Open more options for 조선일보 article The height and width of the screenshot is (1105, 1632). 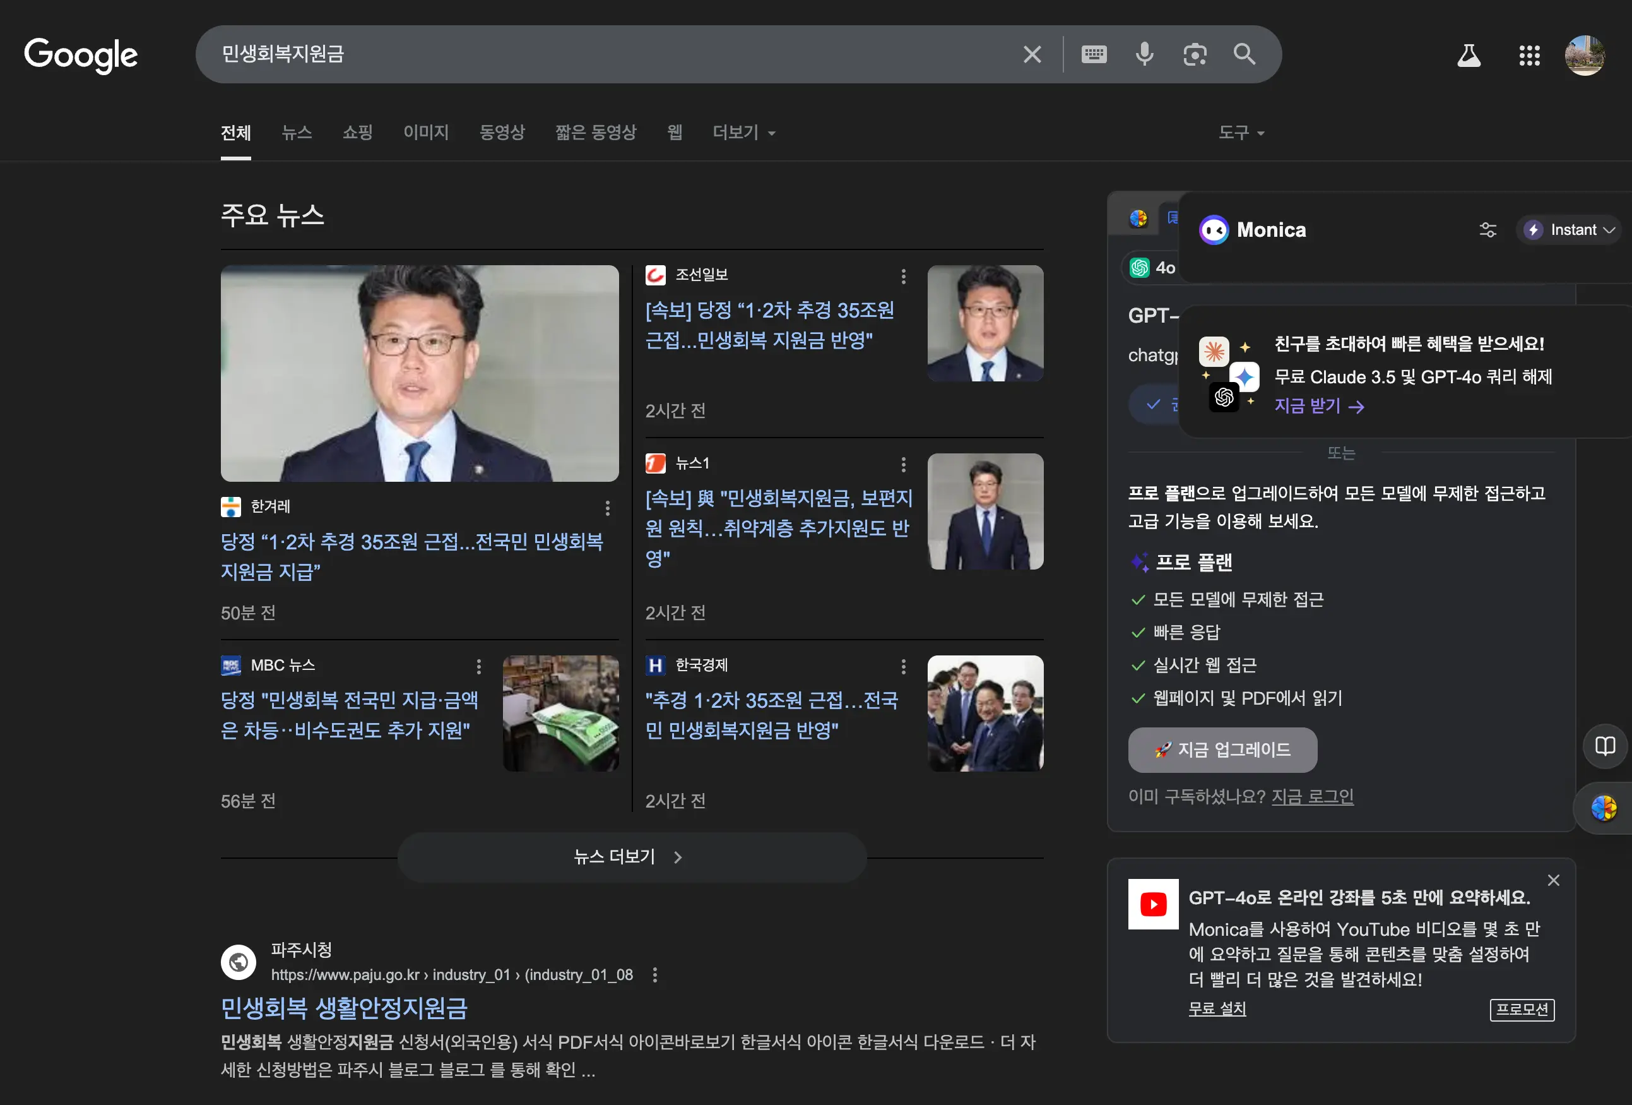pos(903,276)
